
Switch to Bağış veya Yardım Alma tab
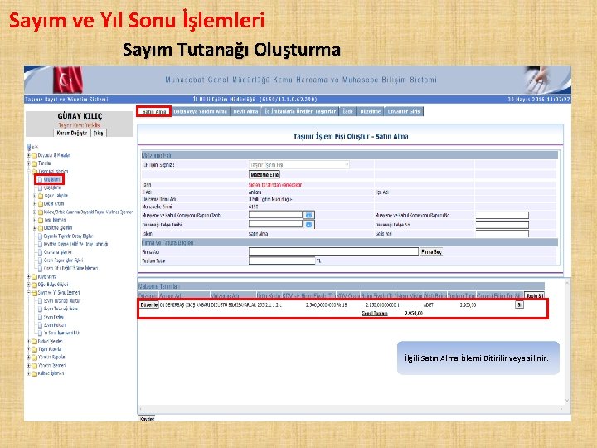201,112
